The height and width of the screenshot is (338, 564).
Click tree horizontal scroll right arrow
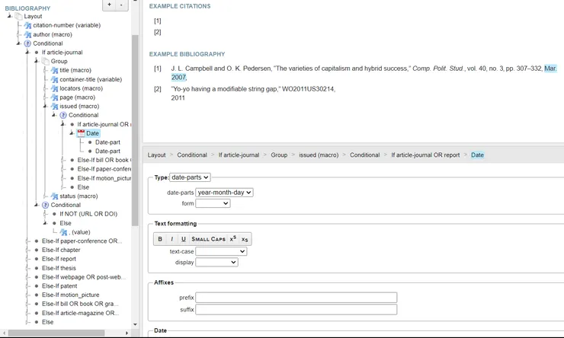click(x=127, y=333)
